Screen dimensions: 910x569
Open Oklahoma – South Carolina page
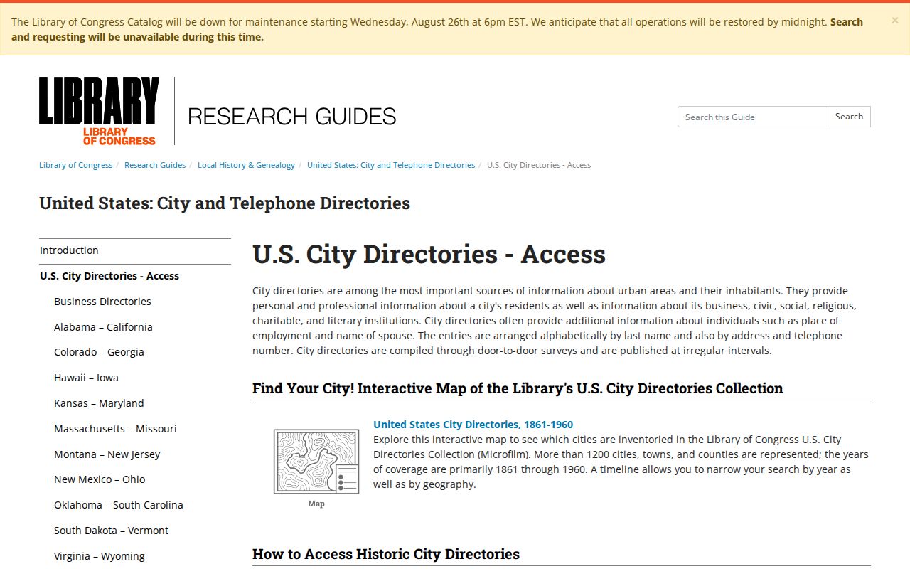click(119, 505)
